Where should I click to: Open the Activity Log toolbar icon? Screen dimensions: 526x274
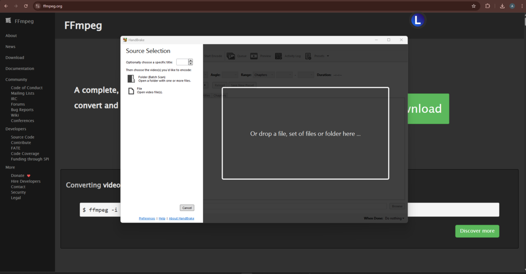(279, 56)
